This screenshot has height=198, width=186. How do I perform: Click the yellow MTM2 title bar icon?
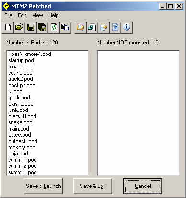click(x=6, y=6)
